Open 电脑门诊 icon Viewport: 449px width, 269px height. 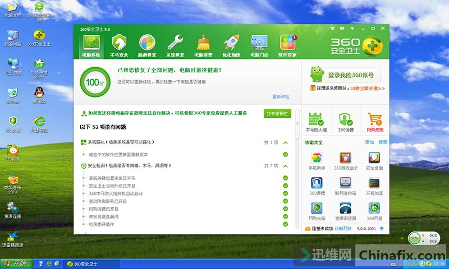click(x=259, y=46)
